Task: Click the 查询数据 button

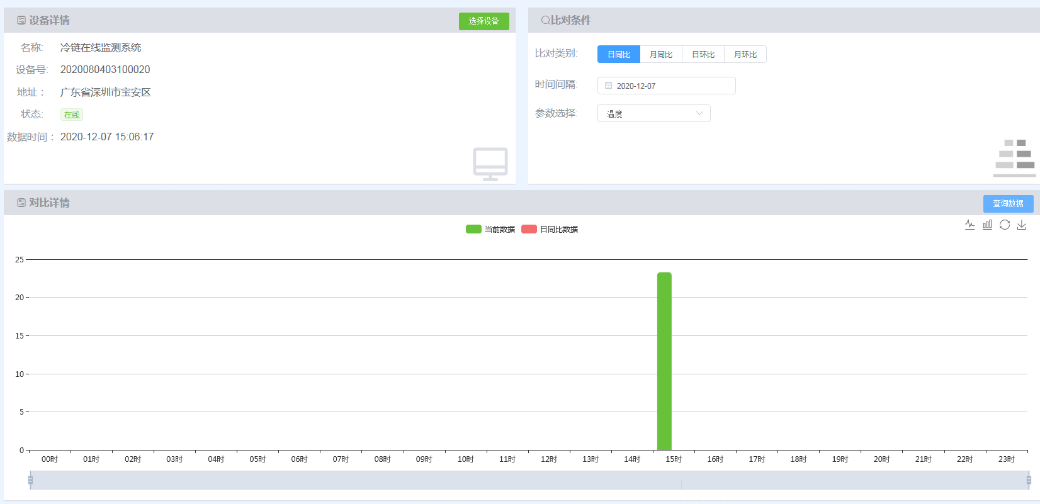Action: click(x=1008, y=203)
